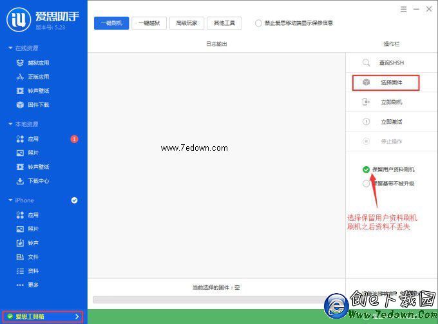Open iPhone 应用 icon
The height and width of the screenshot is (324, 438).
click(x=20, y=214)
